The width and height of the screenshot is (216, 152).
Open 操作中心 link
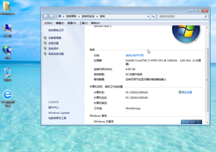pyautogui.click(x=53, y=107)
